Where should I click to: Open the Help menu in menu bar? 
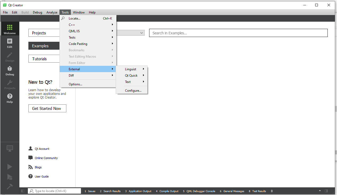click(92, 12)
